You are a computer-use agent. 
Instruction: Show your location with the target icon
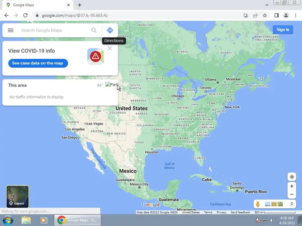pyautogui.click(x=292, y=177)
